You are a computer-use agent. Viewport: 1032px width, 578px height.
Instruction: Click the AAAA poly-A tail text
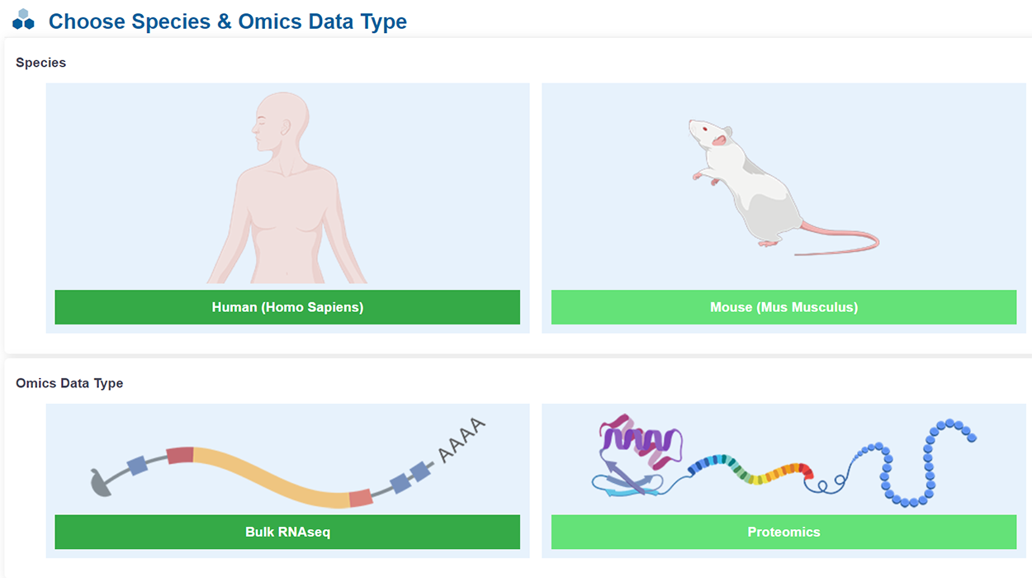462,441
